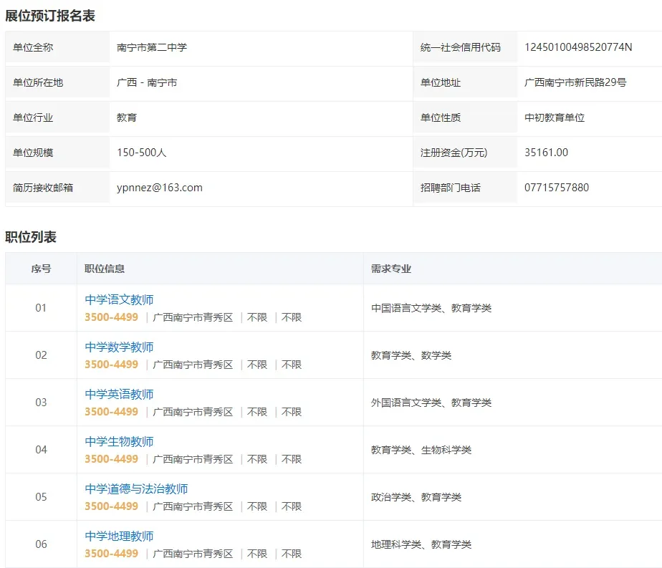Open the 中学生物教师 job link
Image resolution: width=662 pixels, height=568 pixels.
[x=119, y=441]
